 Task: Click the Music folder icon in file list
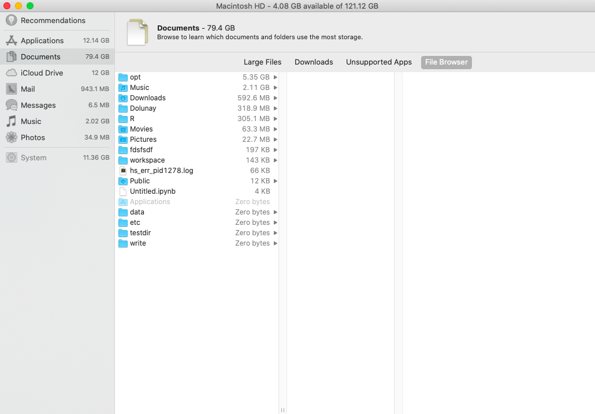coord(123,88)
